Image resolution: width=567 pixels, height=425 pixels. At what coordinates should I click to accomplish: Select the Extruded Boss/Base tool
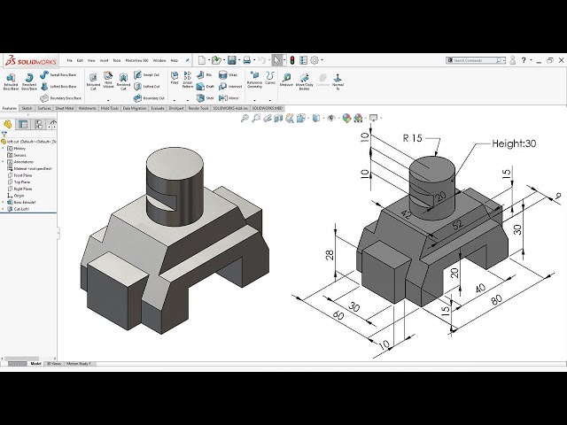[11, 81]
